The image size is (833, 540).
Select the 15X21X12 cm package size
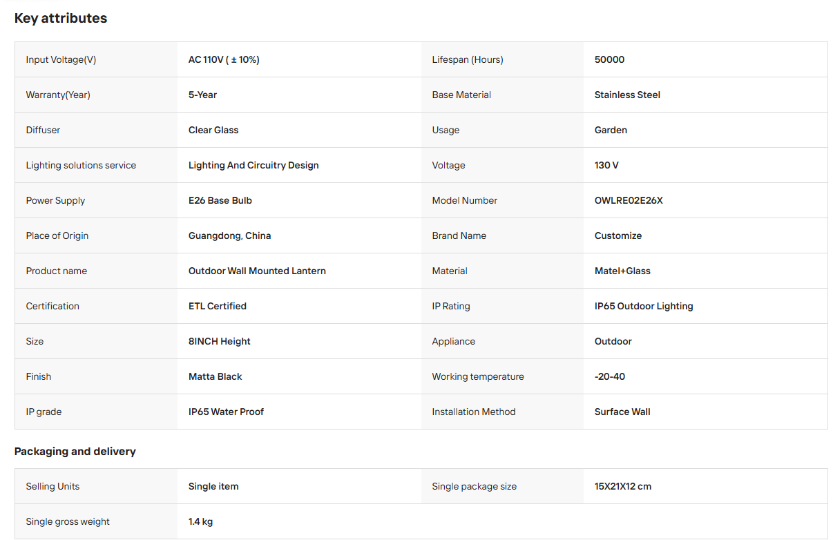(x=623, y=486)
